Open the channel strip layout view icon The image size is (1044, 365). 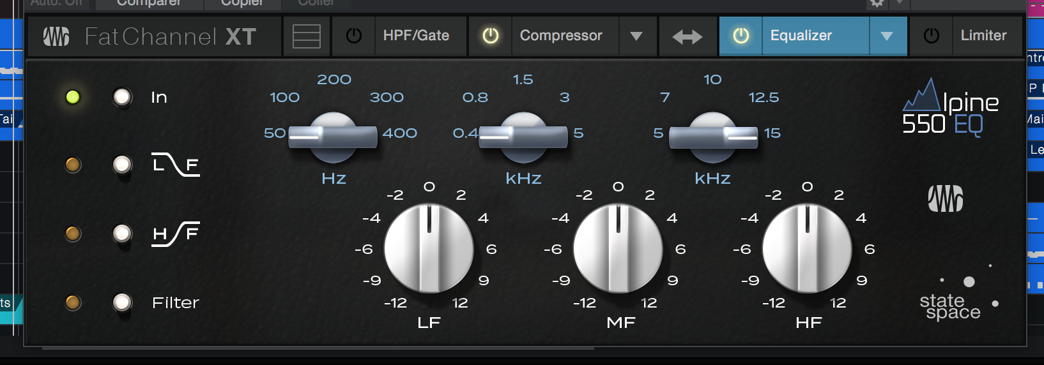(x=307, y=36)
